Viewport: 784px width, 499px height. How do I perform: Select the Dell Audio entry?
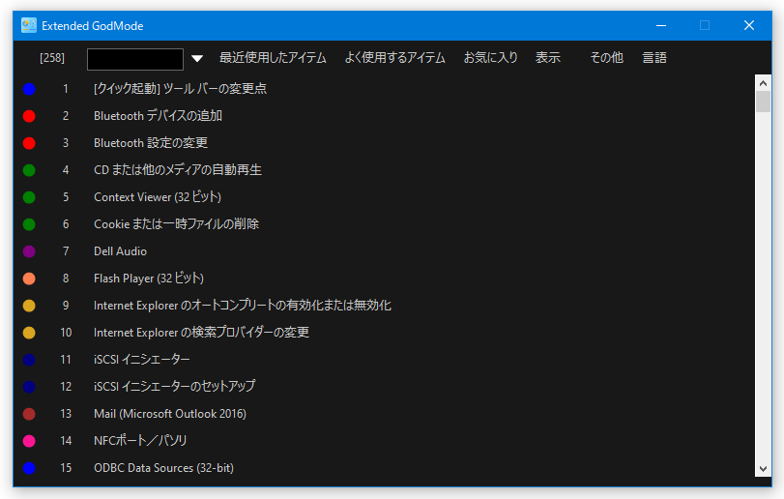[x=121, y=251]
